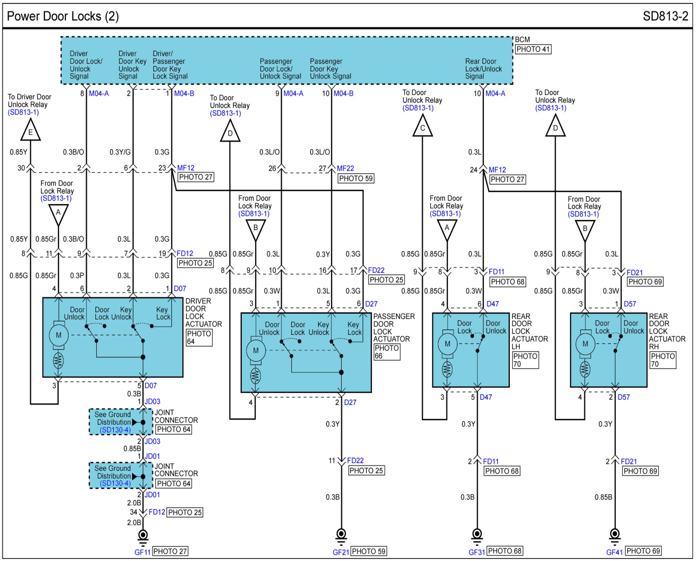Follow SD813-1 link under To Driver Door Unlock Relay
Viewport: 697px width, 561px height.
pos(23,112)
